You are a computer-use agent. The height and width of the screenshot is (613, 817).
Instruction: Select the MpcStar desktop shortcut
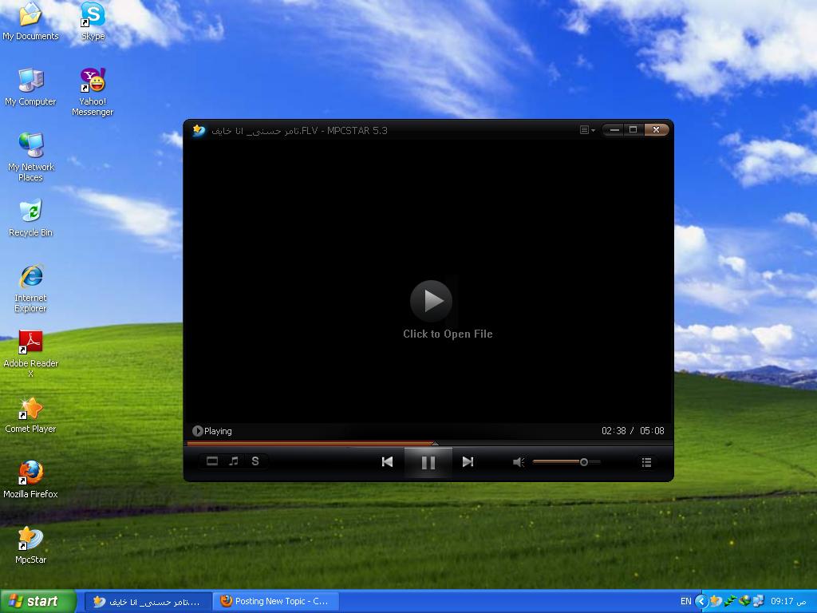point(31,546)
